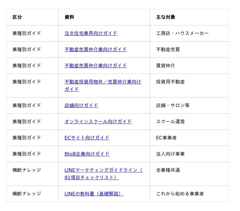
Task: Click the 区分 column header
Action: pyautogui.click(x=32, y=17)
